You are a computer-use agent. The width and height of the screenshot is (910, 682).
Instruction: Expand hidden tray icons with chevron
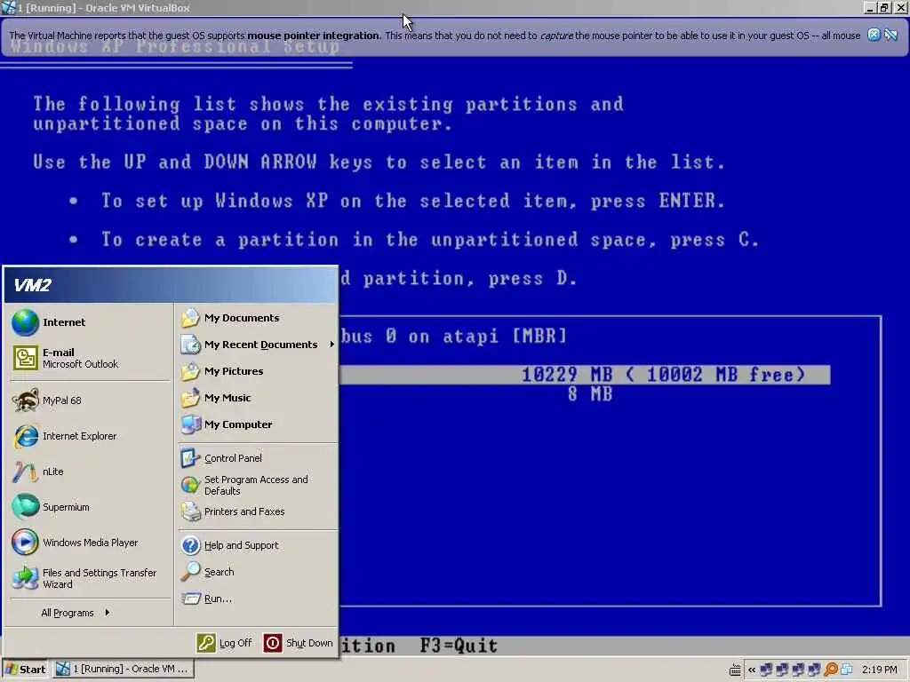752,670
